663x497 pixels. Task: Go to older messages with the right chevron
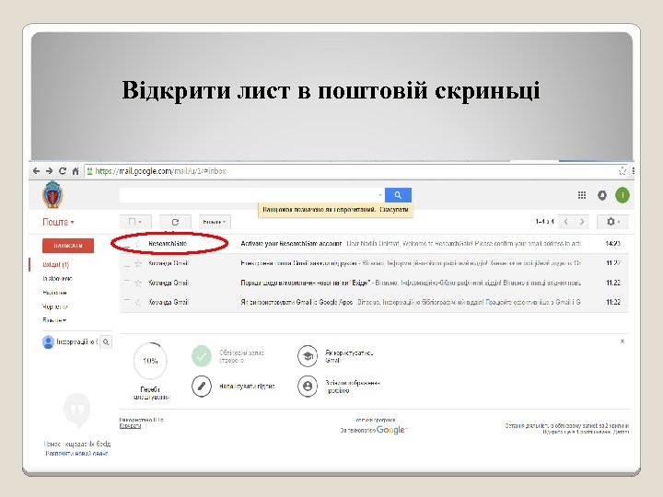pos(582,222)
